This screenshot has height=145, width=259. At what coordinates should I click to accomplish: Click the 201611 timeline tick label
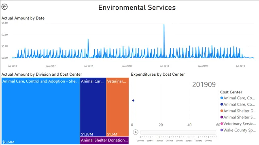[150, 141]
